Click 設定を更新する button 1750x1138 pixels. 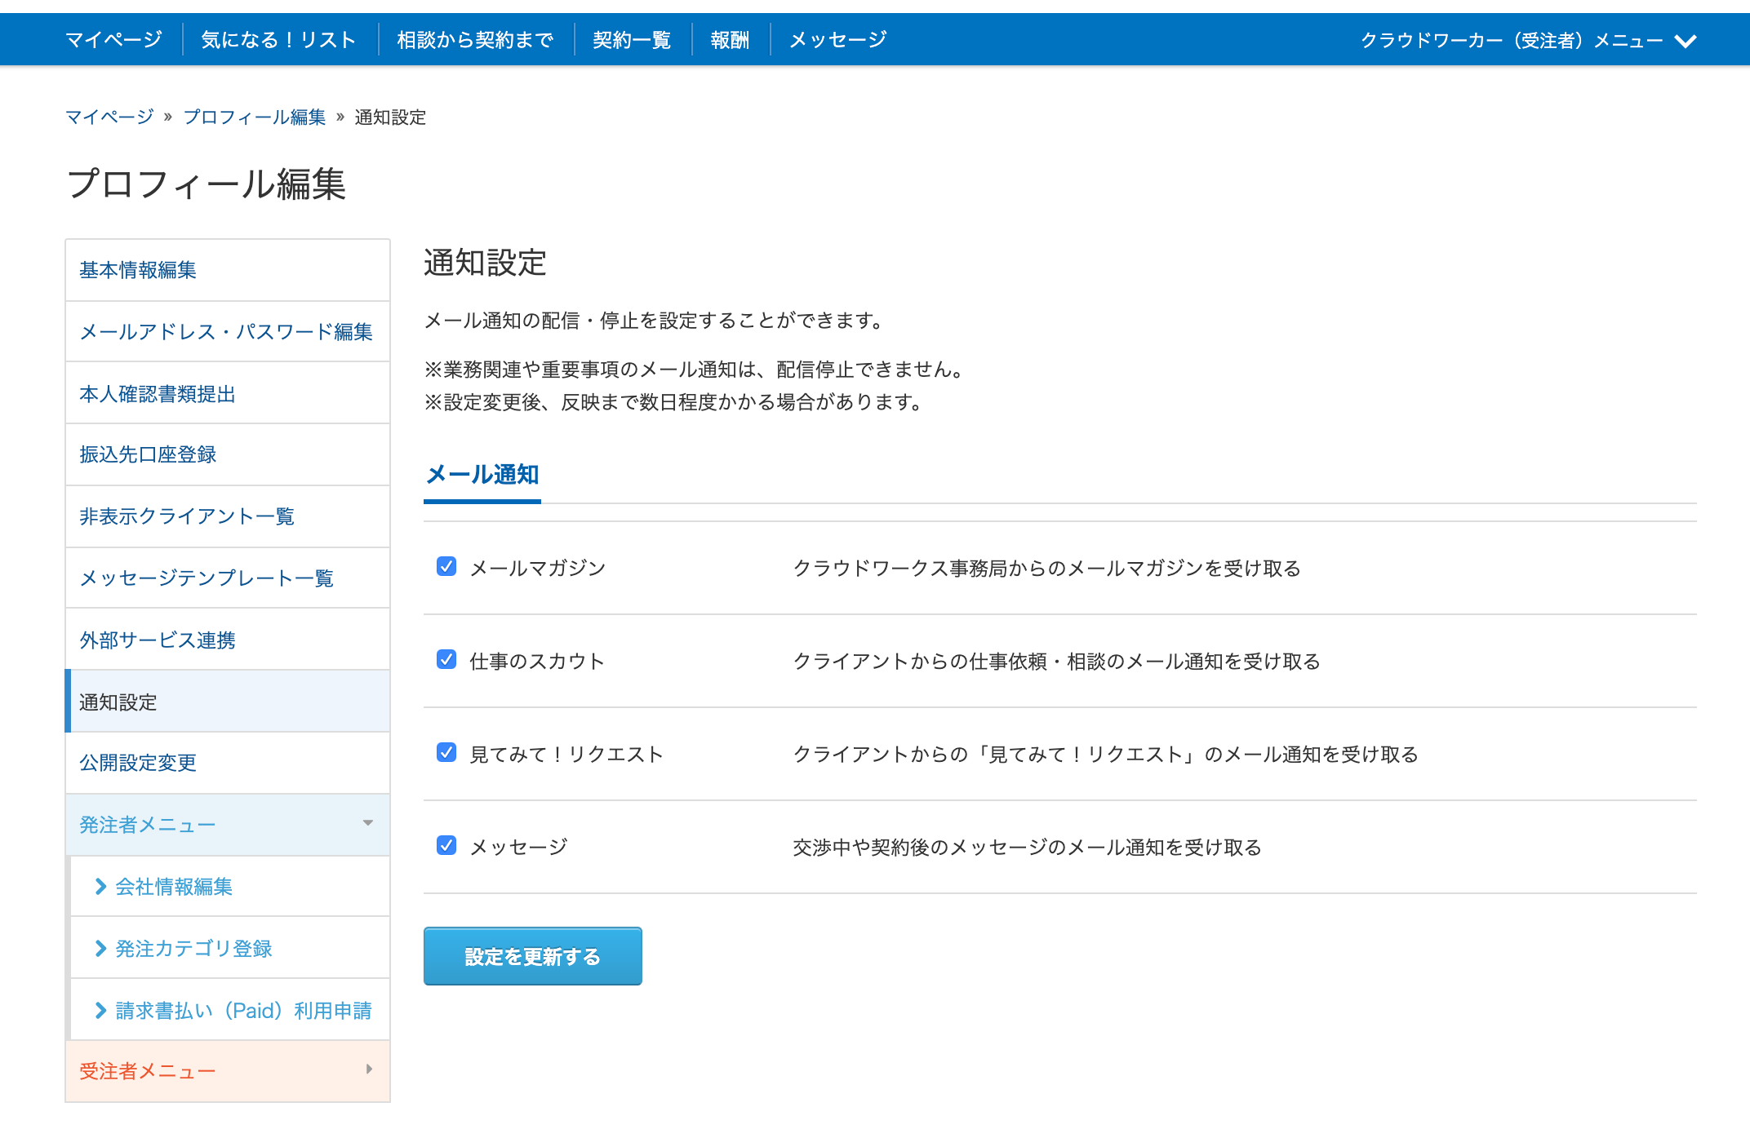pos(532,956)
